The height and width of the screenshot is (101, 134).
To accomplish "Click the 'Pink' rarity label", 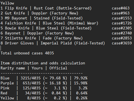I will pyautogui.click(x=5, y=88).
